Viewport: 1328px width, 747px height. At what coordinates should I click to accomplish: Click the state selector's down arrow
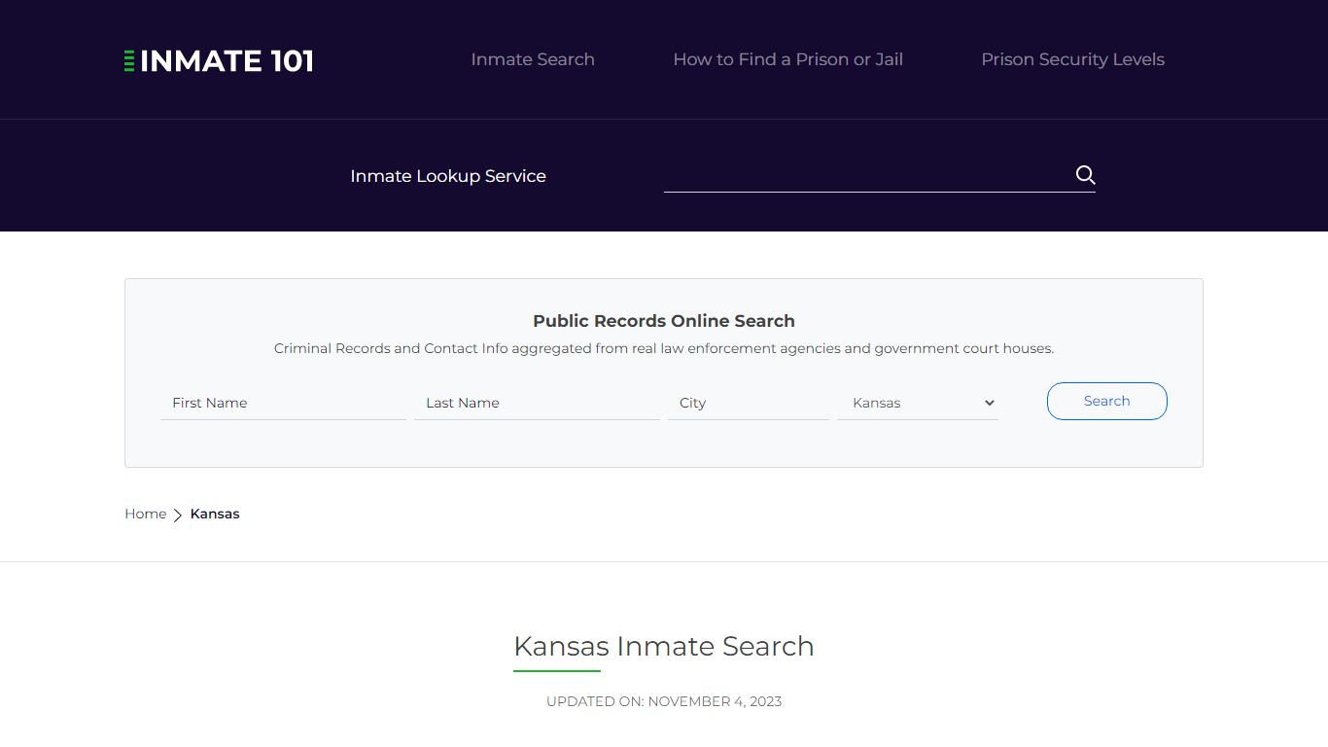990,403
